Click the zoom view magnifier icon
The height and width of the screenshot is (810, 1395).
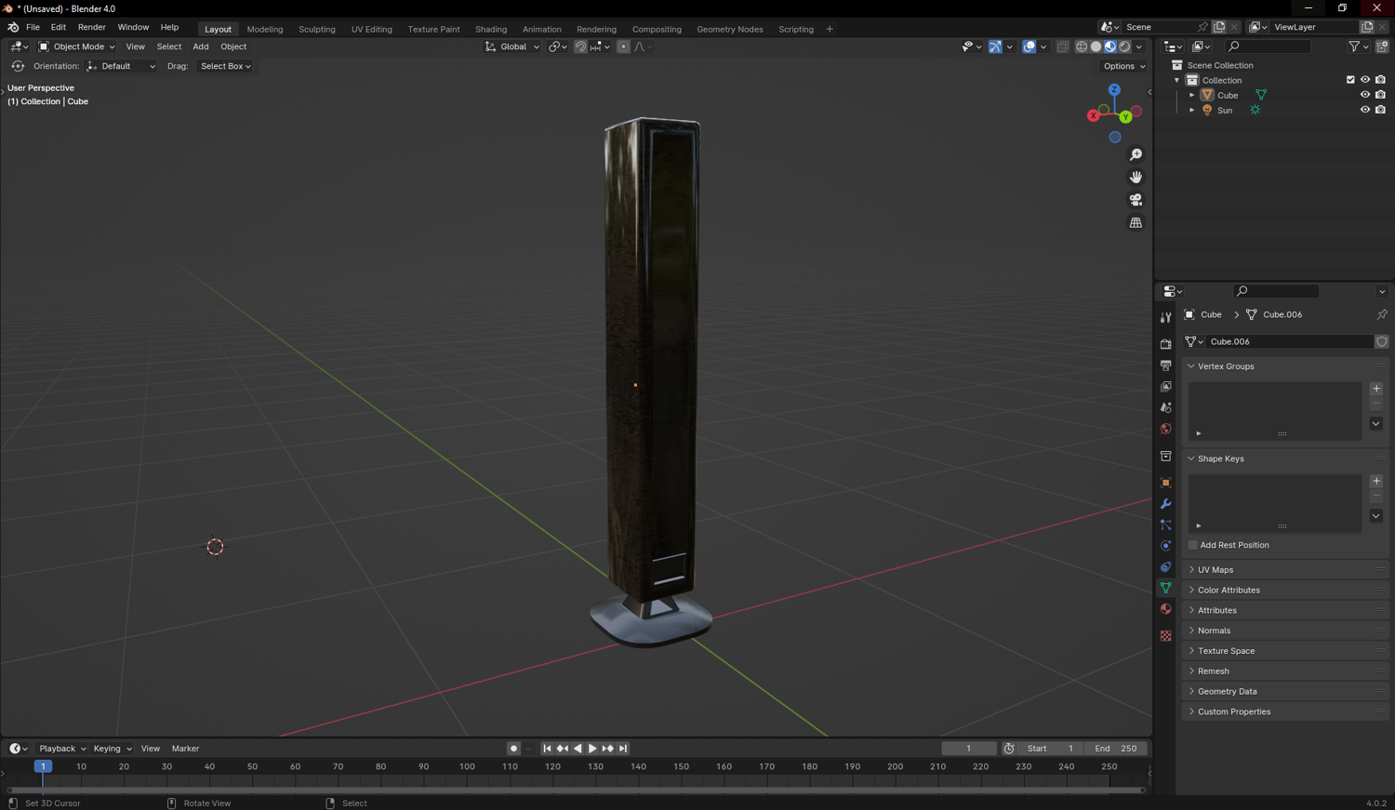click(1136, 154)
